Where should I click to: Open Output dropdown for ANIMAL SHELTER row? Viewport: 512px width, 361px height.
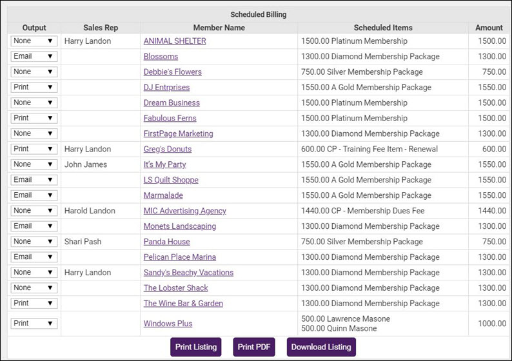[x=34, y=41]
